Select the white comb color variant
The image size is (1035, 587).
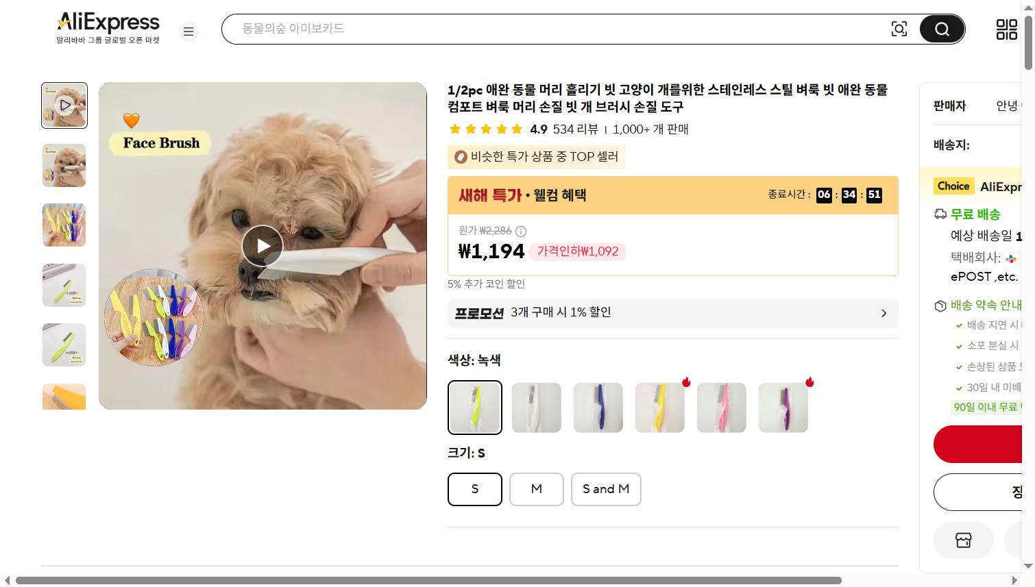[x=536, y=408]
